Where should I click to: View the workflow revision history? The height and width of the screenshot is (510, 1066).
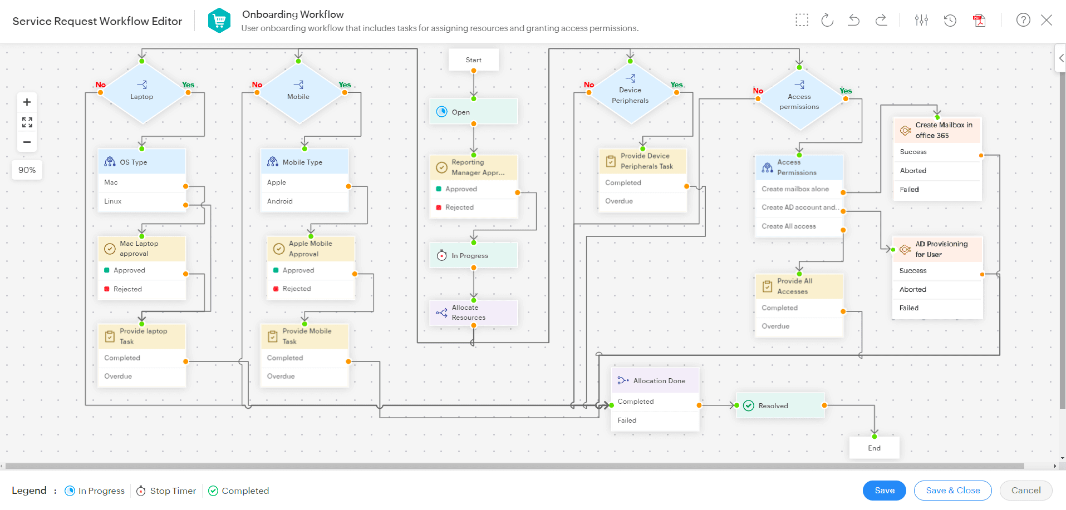coord(950,20)
